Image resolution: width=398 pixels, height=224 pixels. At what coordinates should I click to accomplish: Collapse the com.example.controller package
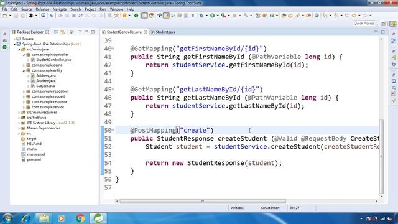coord(24,55)
